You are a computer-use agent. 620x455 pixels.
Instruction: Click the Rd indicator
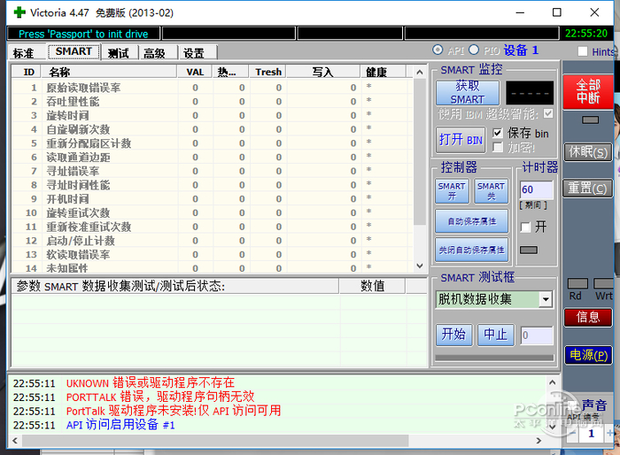click(x=577, y=283)
